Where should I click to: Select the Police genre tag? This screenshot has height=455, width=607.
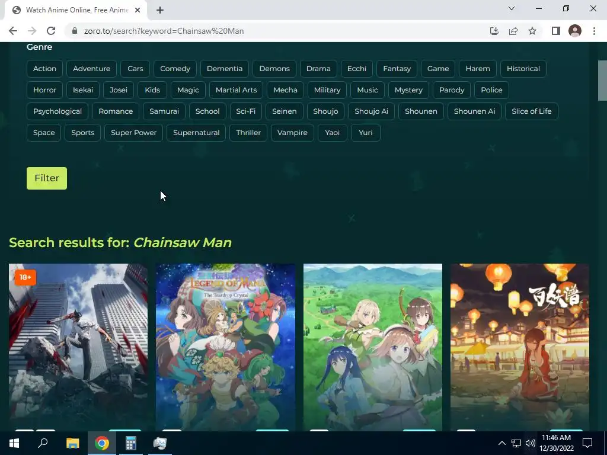pyautogui.click(x=491, y=90)
